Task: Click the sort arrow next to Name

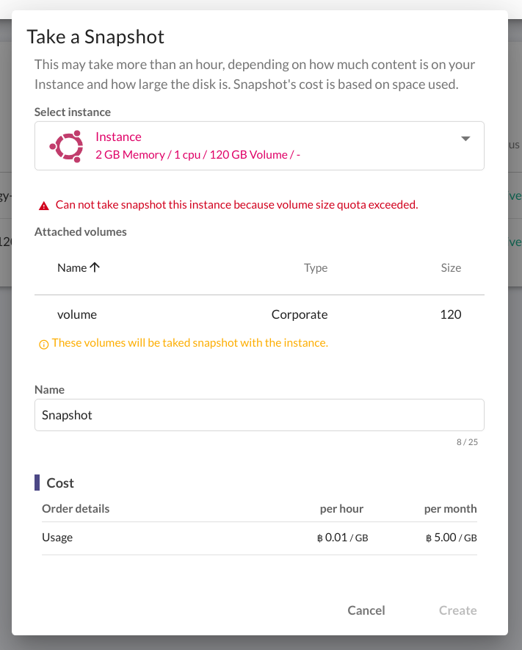Action: (x=95, y=267)
